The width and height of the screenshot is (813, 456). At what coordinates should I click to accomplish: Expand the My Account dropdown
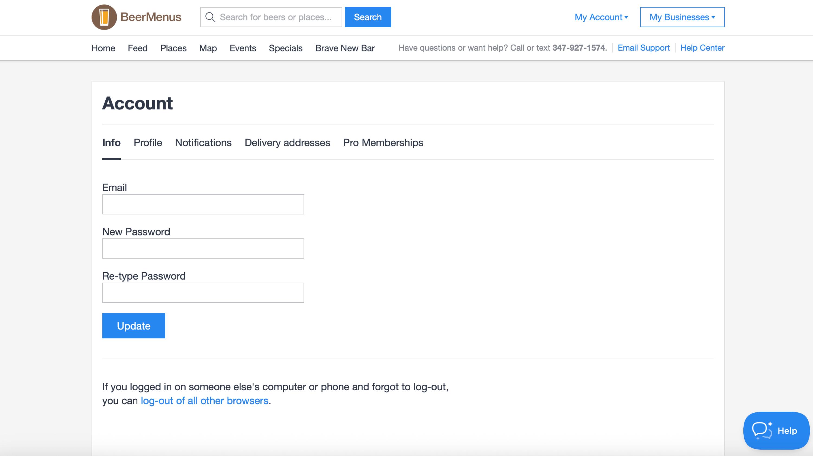[x=601, y=17]
